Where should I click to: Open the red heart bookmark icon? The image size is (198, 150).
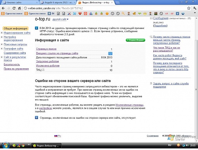pos(80,13)
